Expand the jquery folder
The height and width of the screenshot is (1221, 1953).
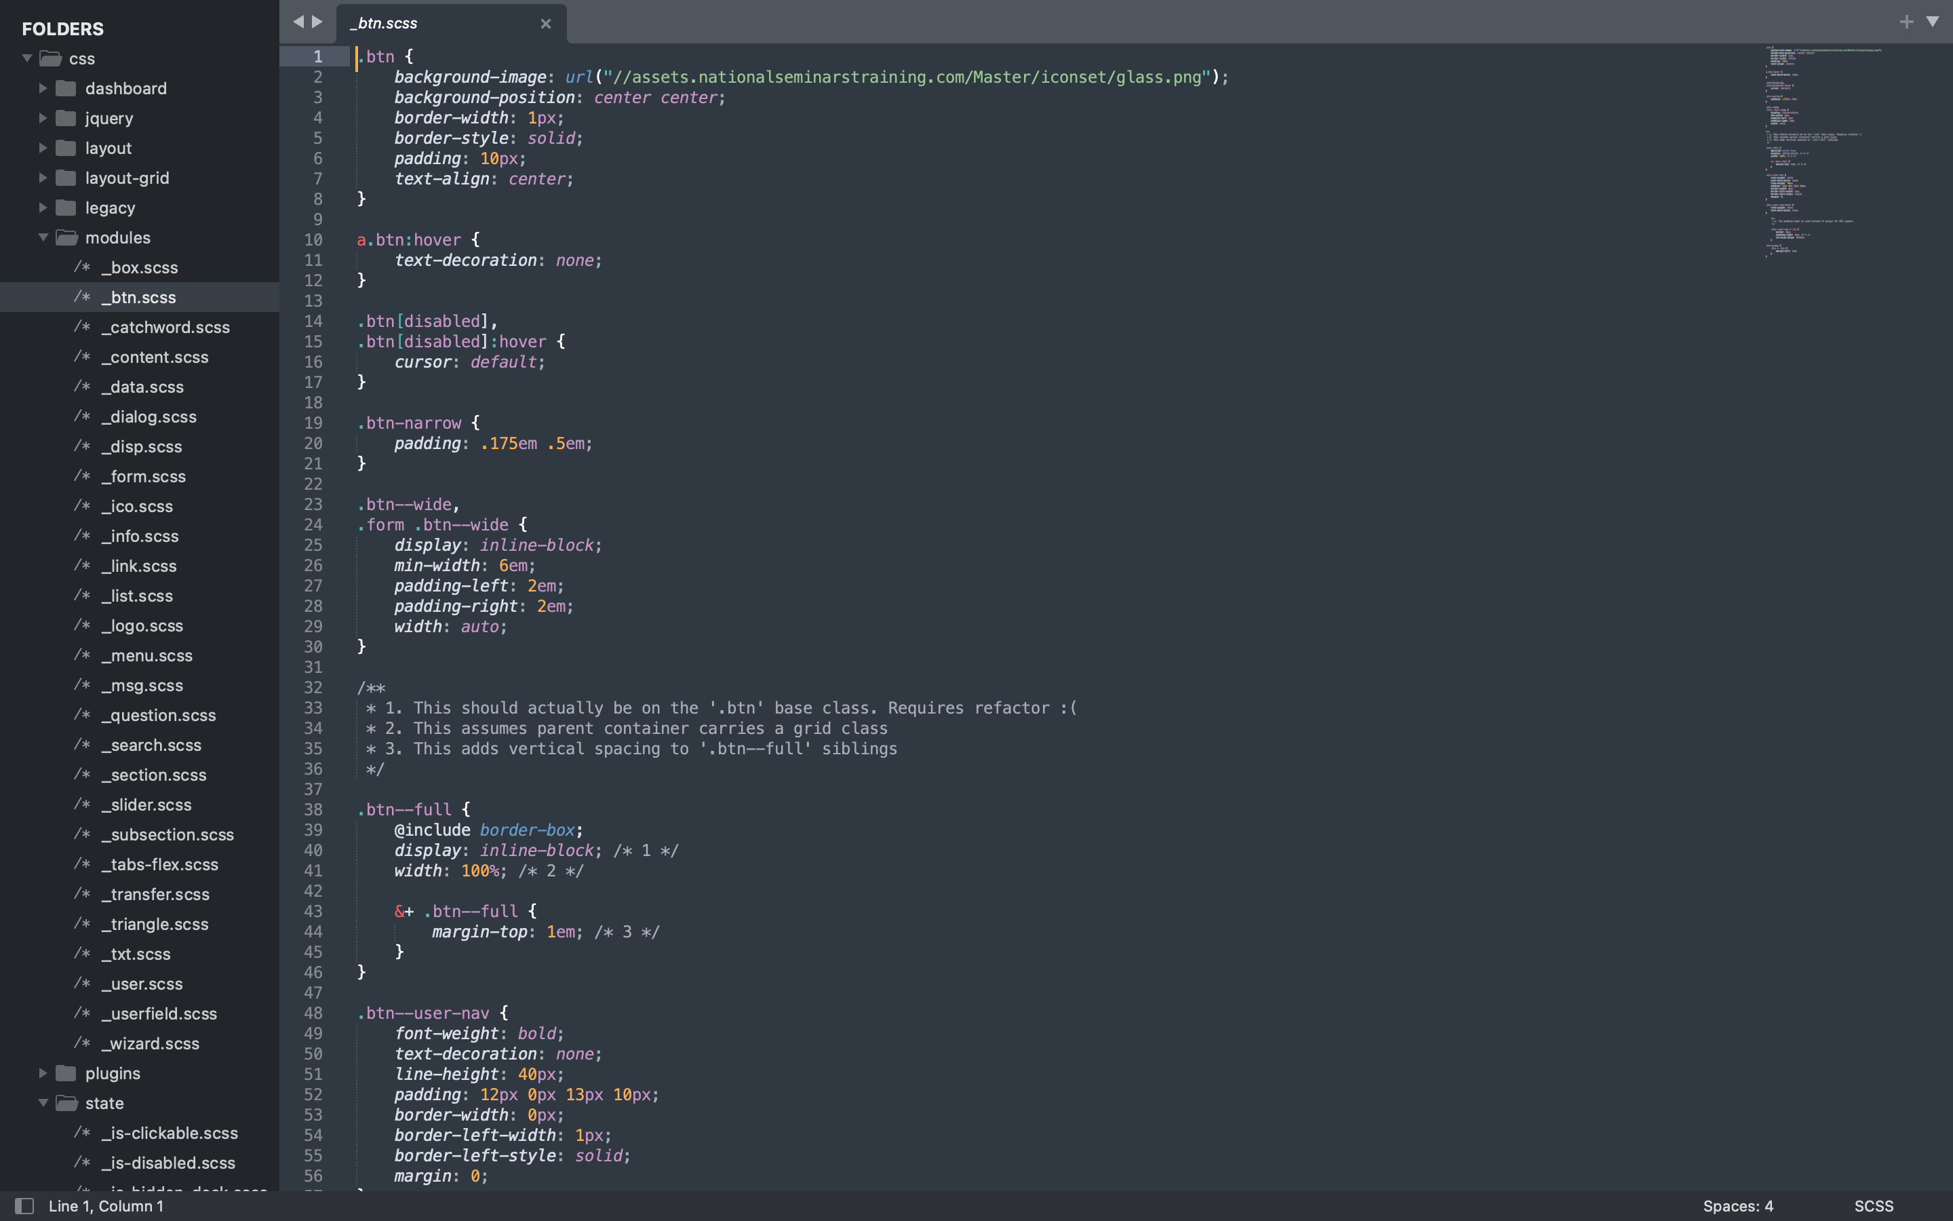point(43,118)
